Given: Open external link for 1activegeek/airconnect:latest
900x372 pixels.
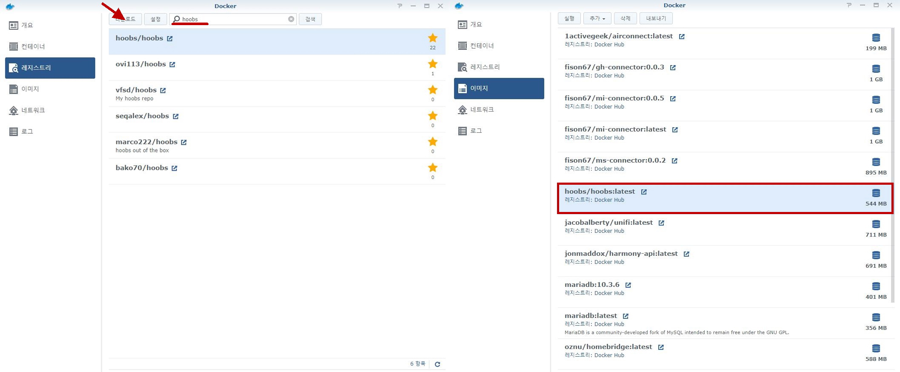Looking at the screenshot, I should 682,37.
